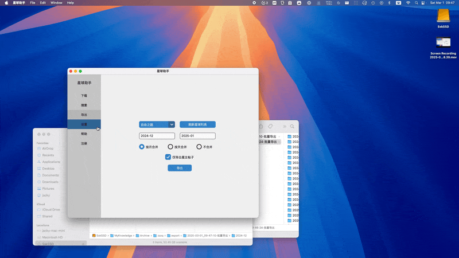The image size is (459, 258).
Task: Click the Finder tag icon in toolbar
Action: (x=270, y=126)
